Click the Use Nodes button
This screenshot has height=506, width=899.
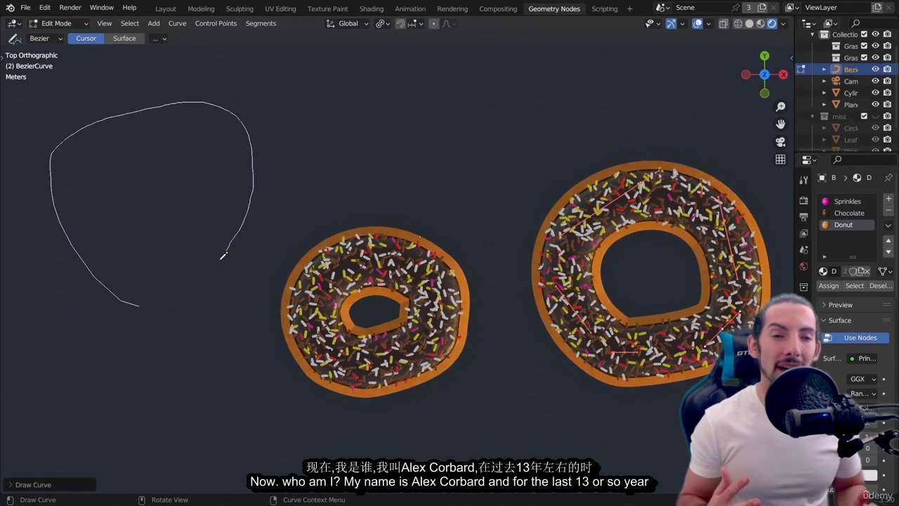coord(855,338)
